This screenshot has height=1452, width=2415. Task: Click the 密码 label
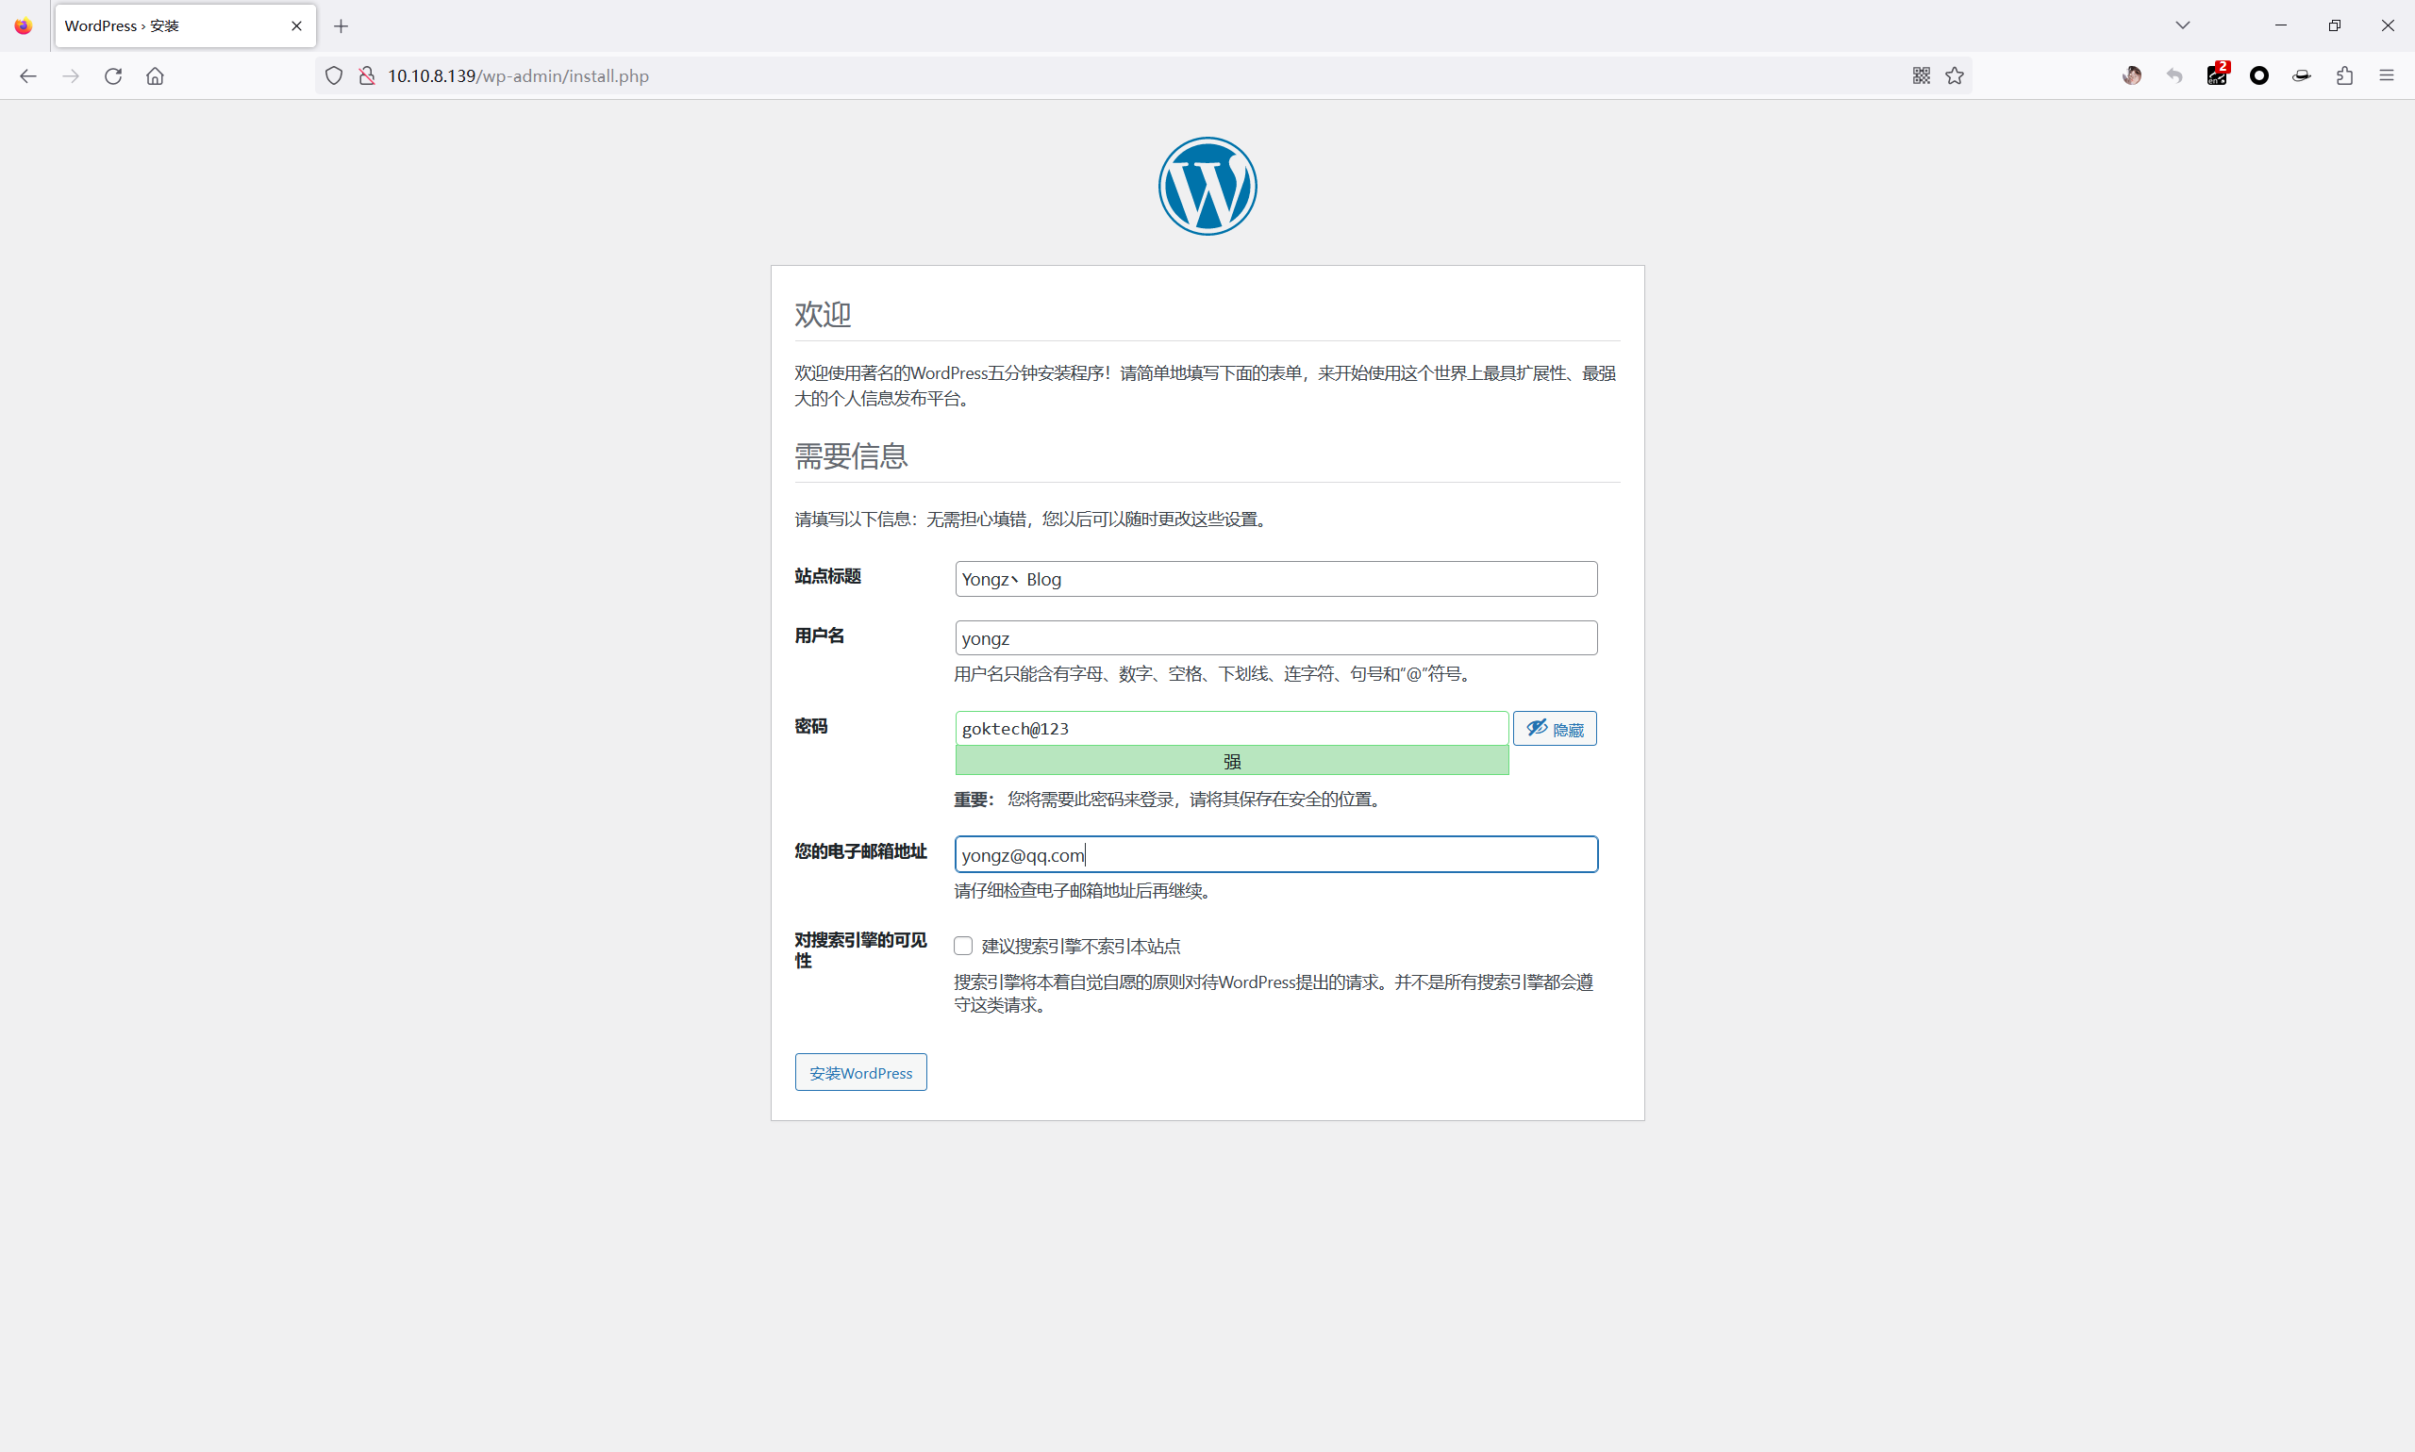[x=810, y=726]
